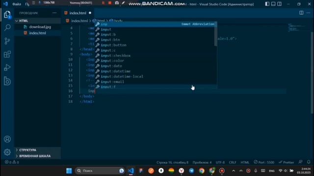The image size is (314, 176).
Task: Click the Поиск taskbar search box
Action: [x=100, y=171]
